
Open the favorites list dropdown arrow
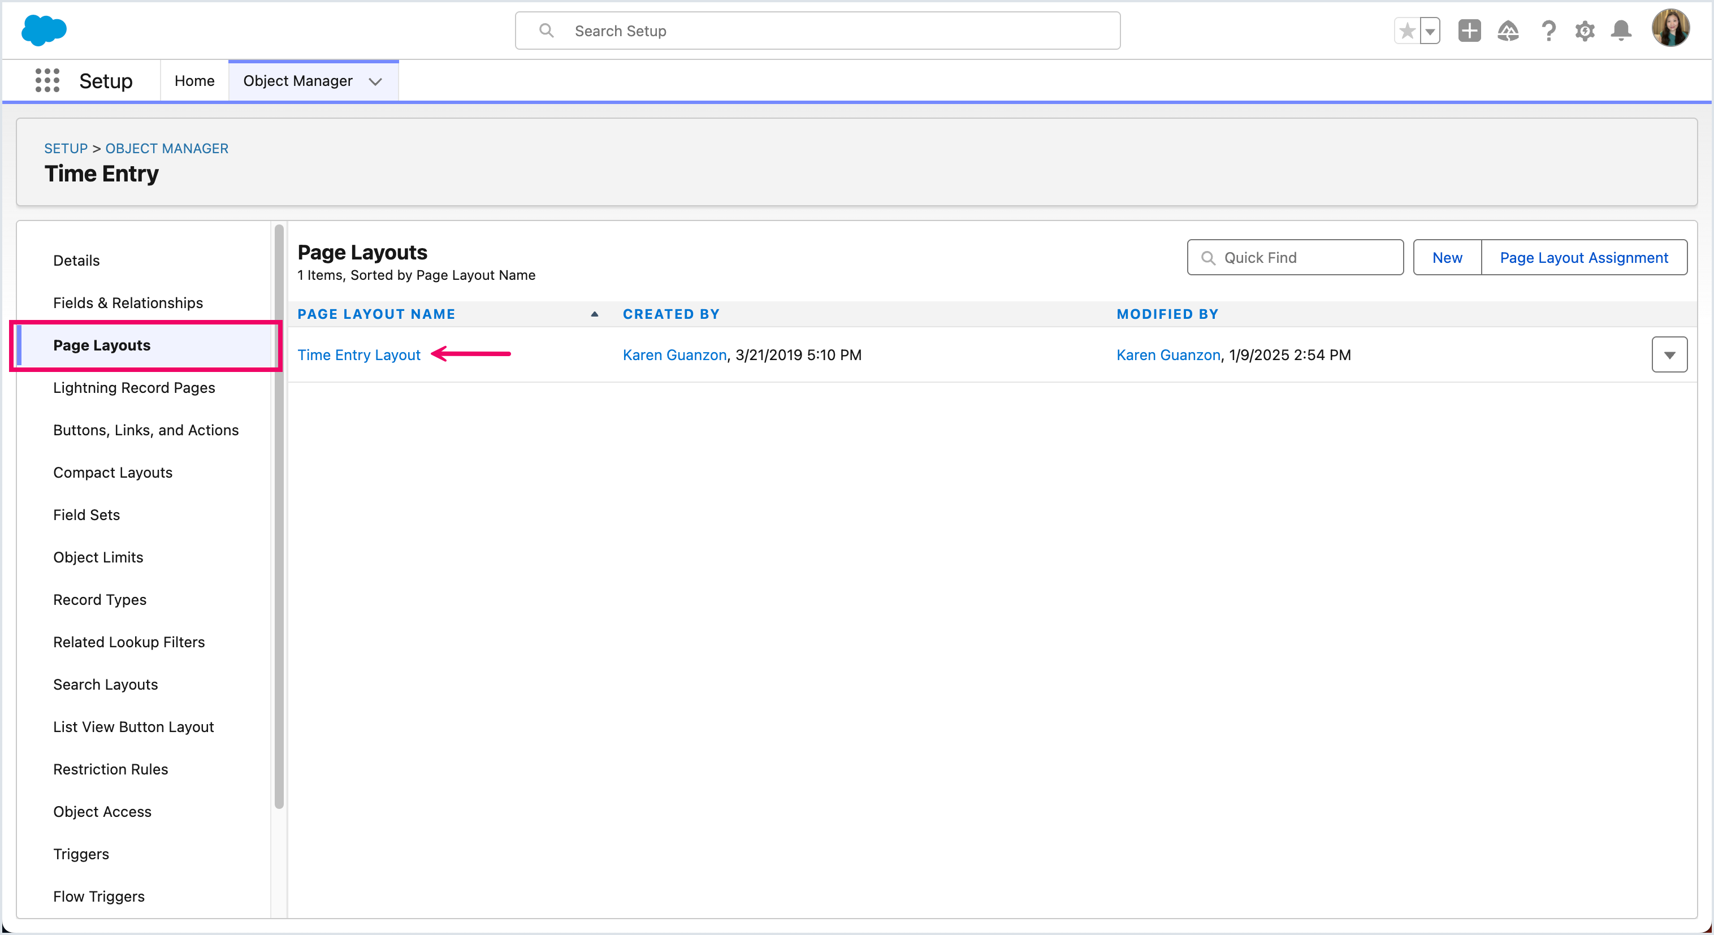coord(1430,31)
